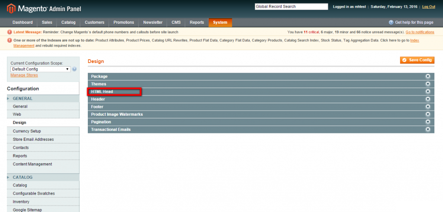Collapse the CATALOG configuration group
443x212 pixels.
43,177
